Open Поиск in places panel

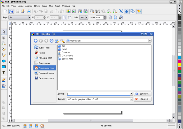45,53
